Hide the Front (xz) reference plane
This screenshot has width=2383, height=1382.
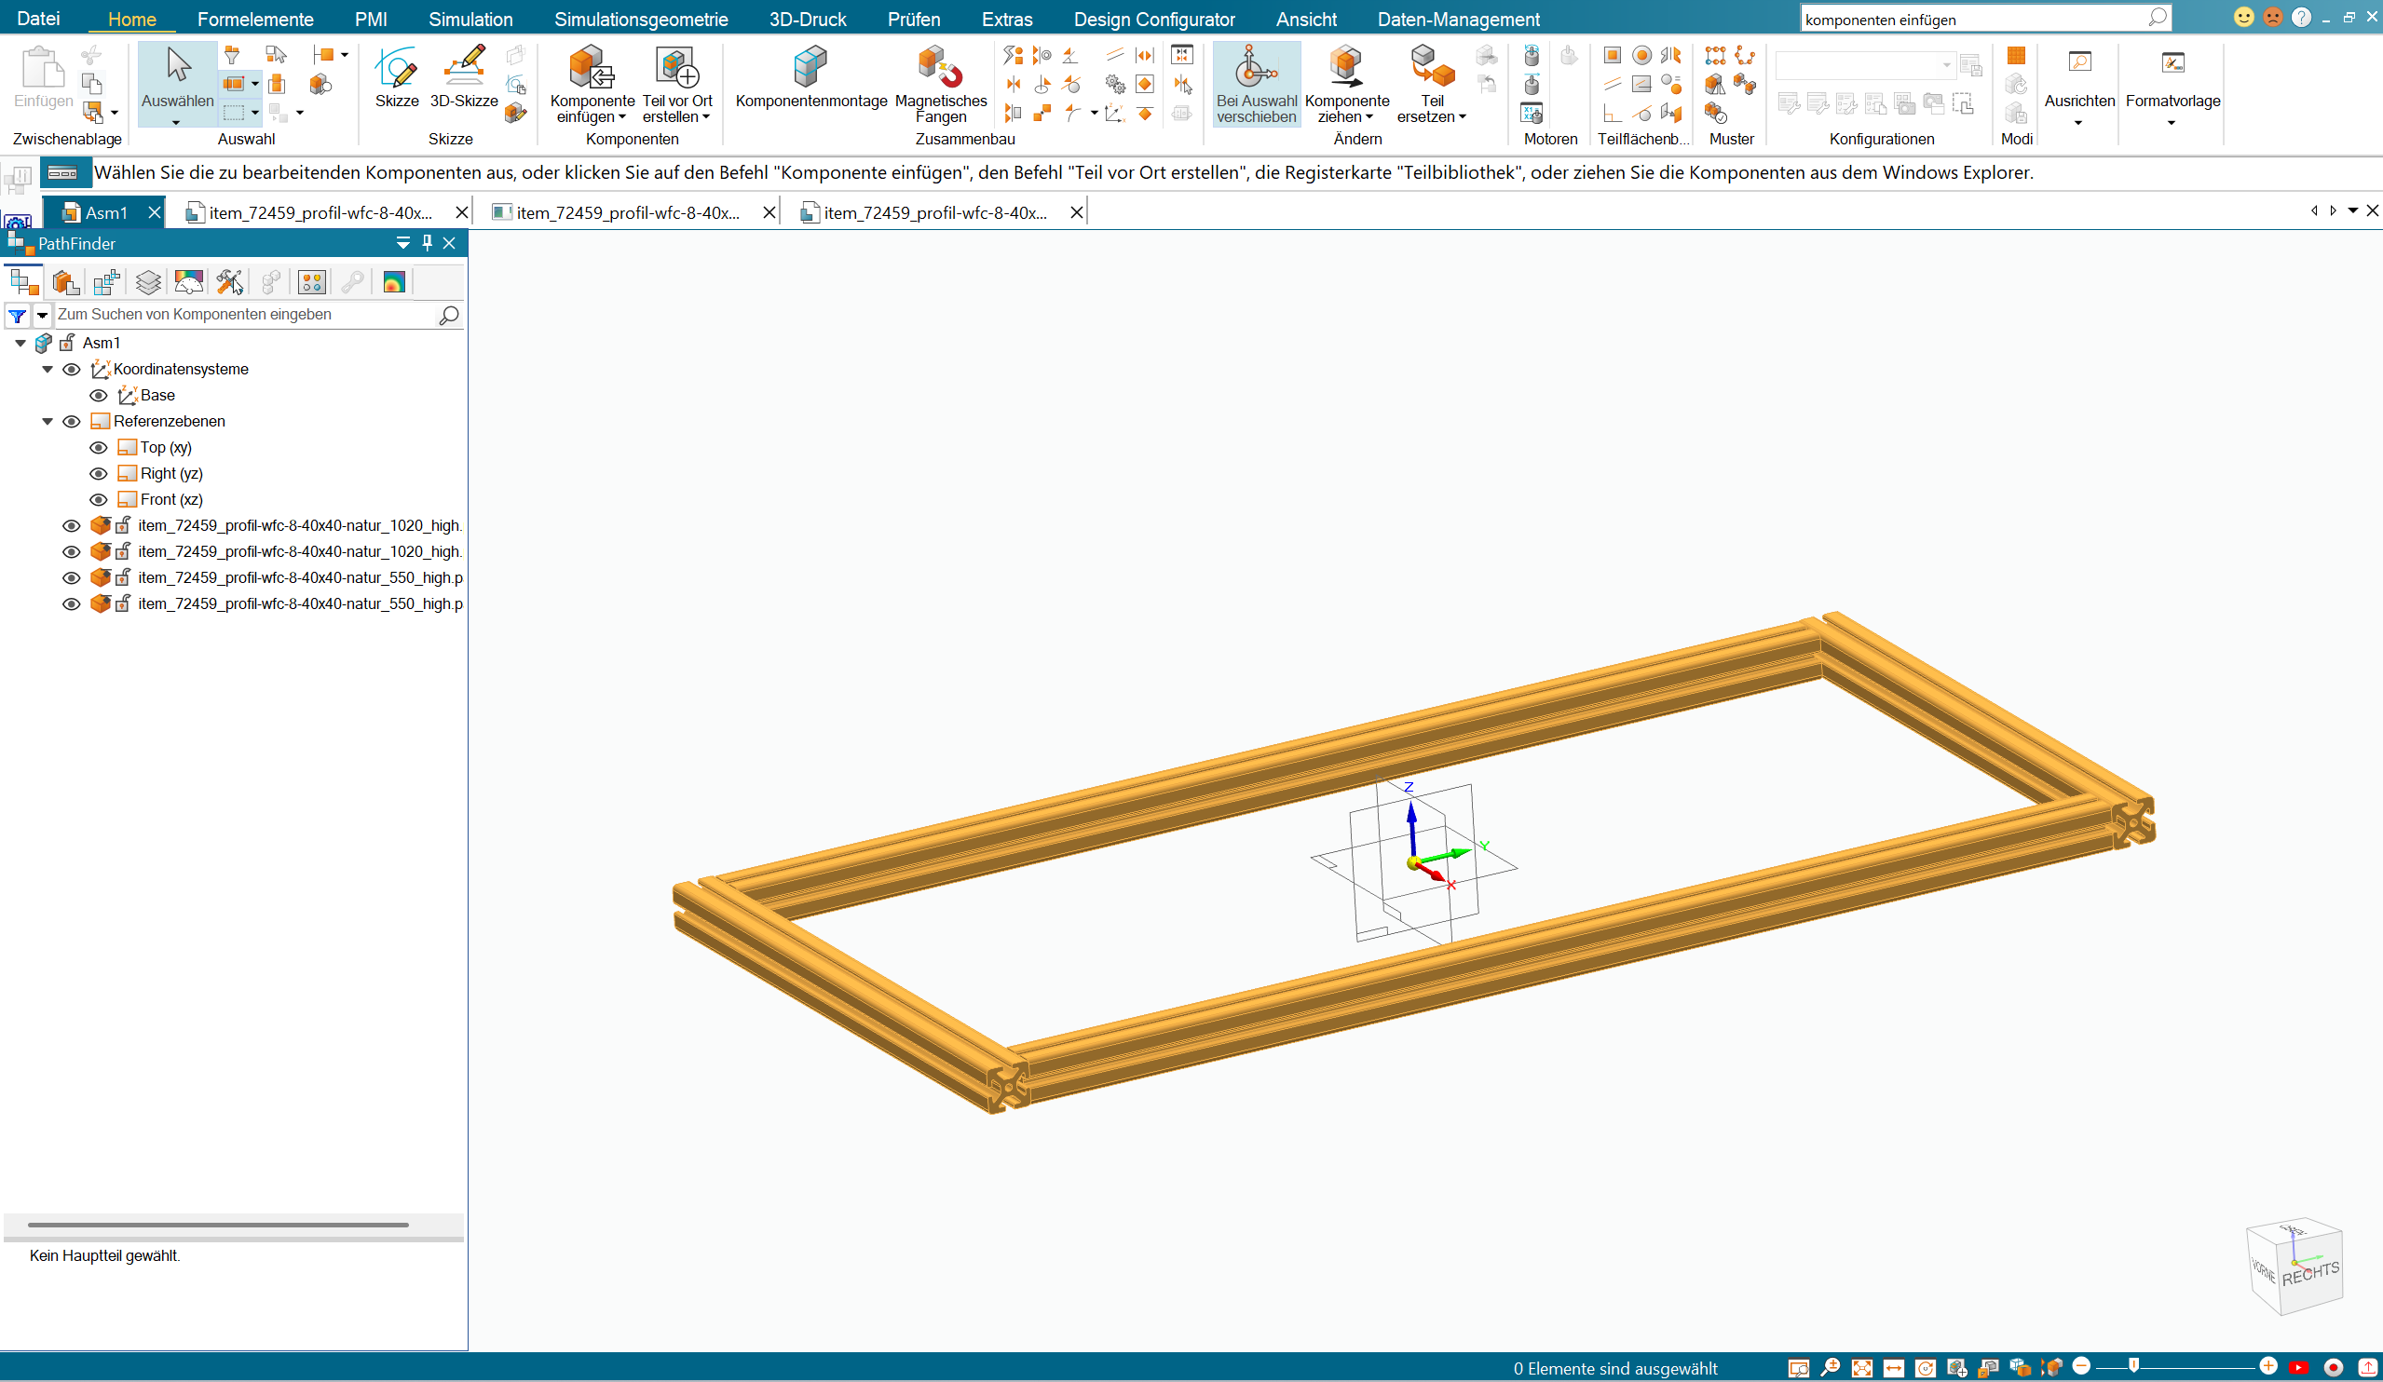pyautogui.click(x=99, y=499)
